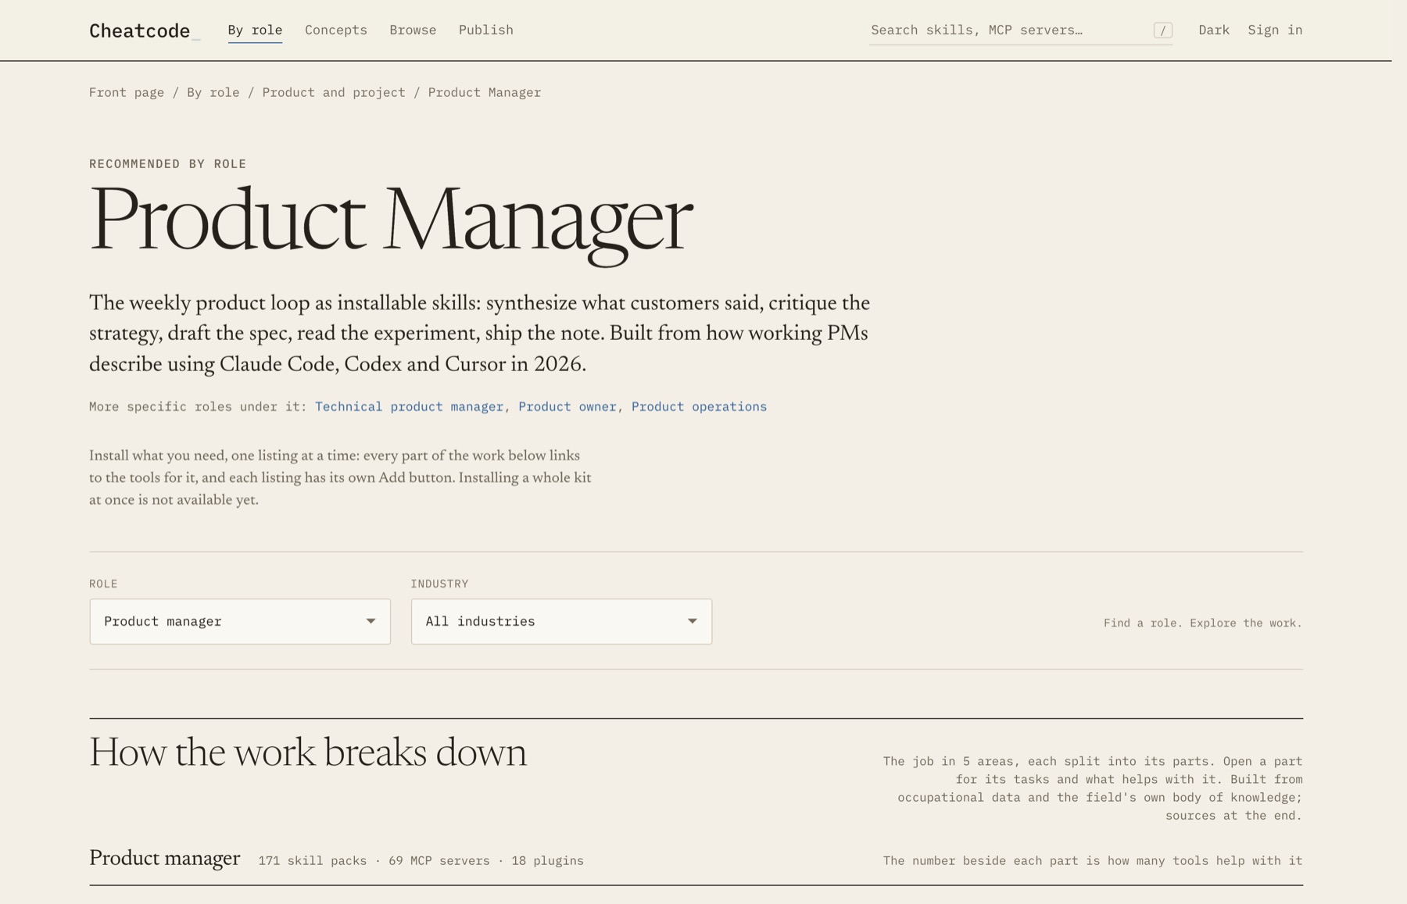Open the Role dropdown showing Product manager
This screenshot has height=904, width=1407.
click(240, 621)
